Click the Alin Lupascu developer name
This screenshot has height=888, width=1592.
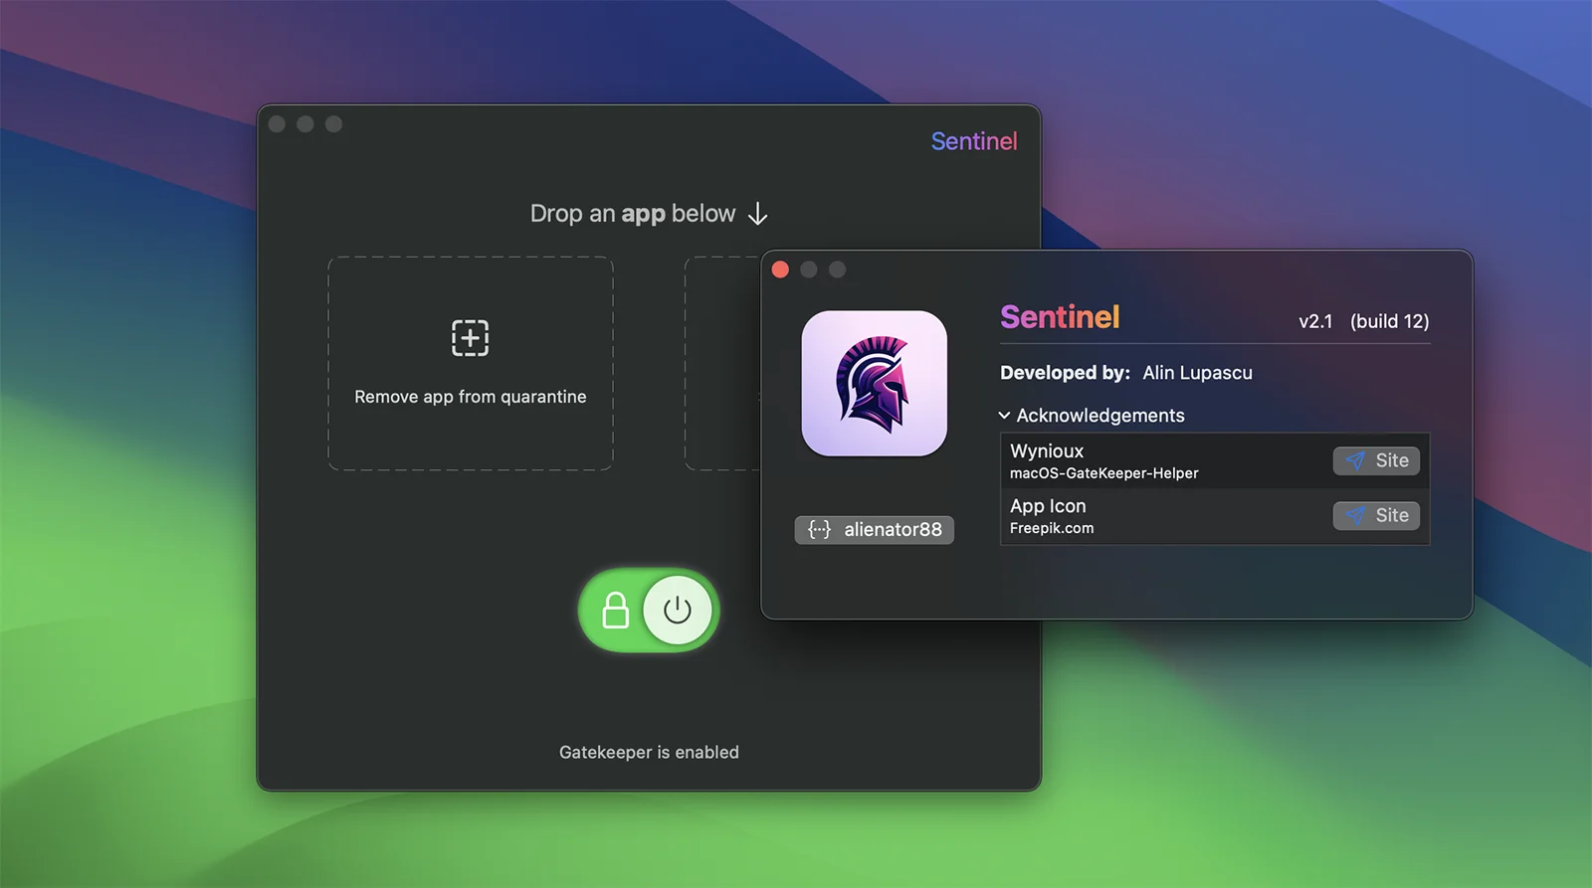click(x=1198, y=373)
